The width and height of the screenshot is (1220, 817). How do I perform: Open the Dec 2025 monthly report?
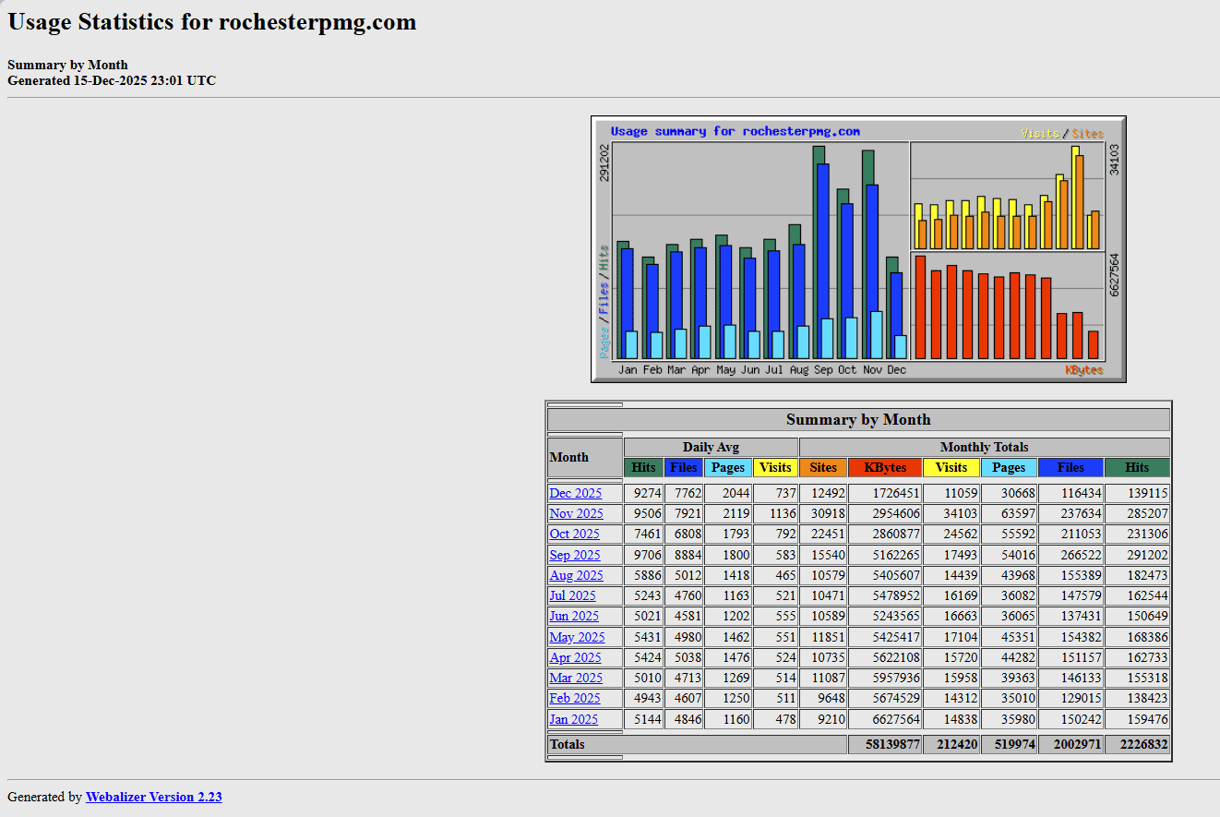575,493
